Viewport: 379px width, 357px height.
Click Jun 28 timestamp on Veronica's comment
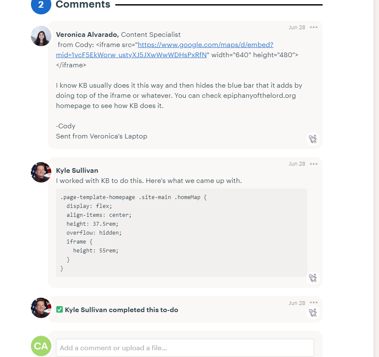click(x=297, y=27)
